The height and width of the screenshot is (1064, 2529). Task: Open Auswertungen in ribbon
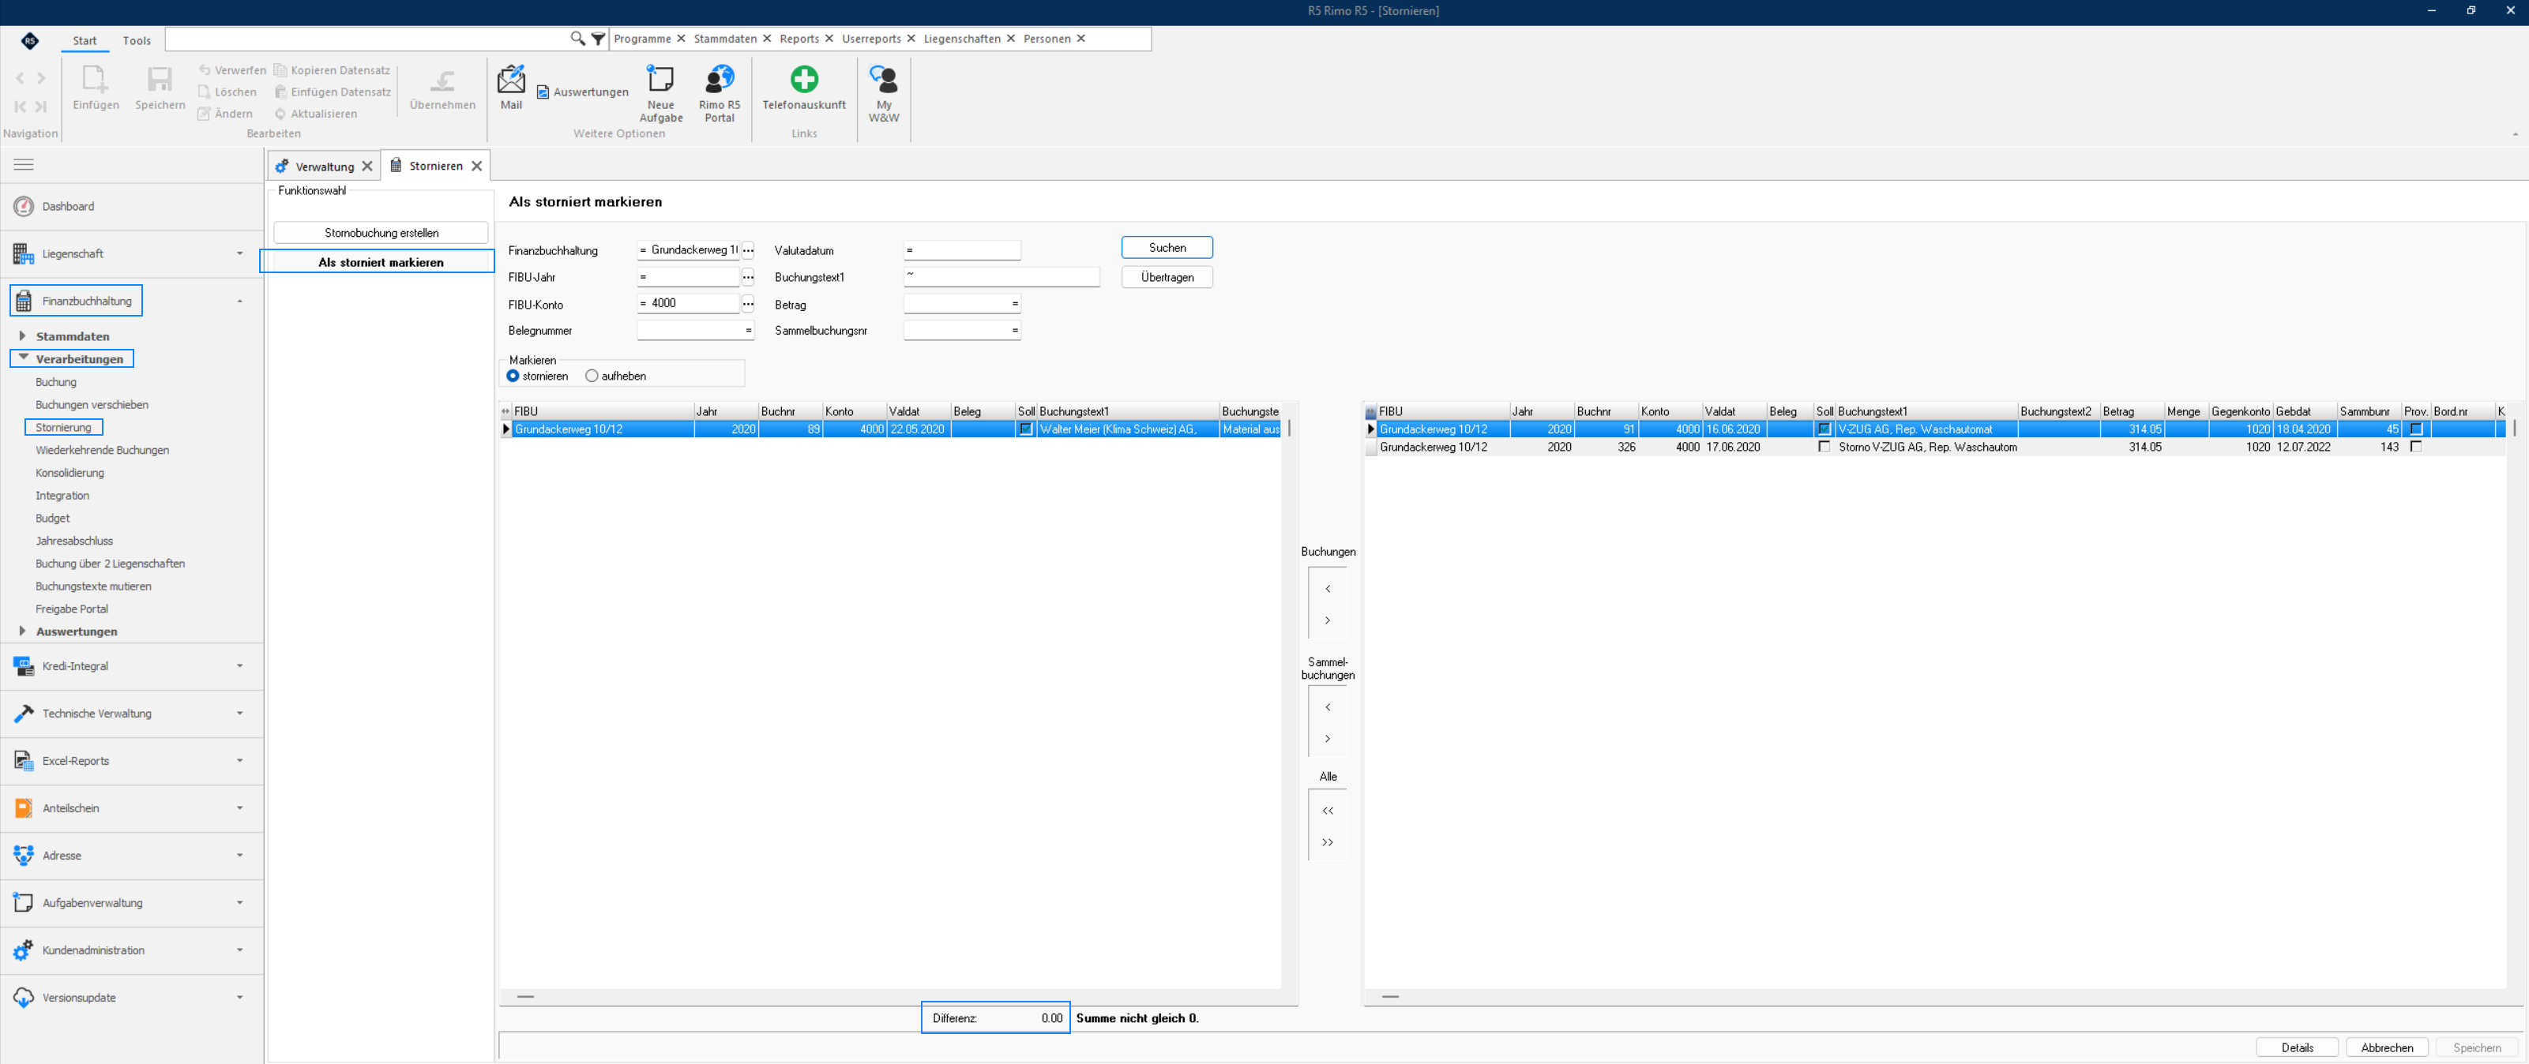click(582, 92)
